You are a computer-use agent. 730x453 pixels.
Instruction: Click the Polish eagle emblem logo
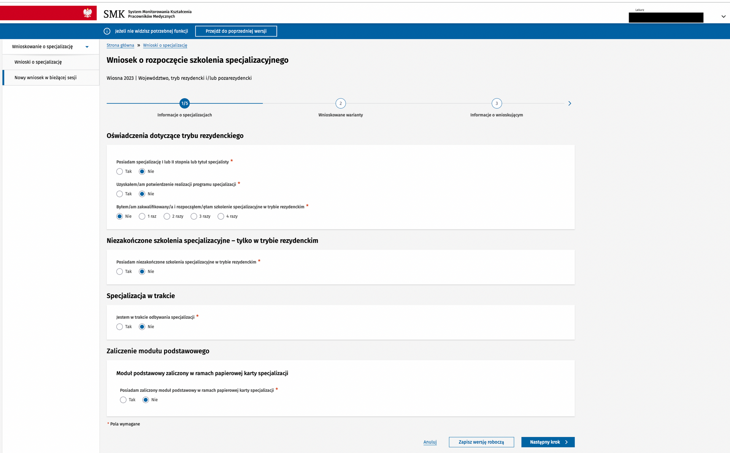point(87,13)
